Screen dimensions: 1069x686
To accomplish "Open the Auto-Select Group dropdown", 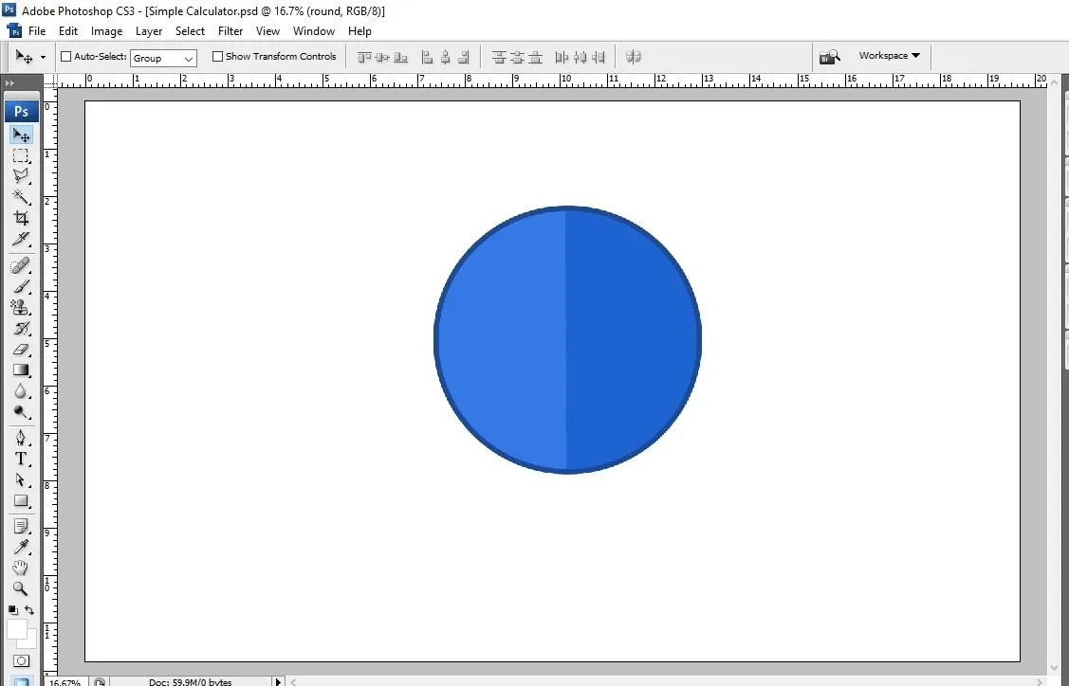I will click(x=163, y=58).
